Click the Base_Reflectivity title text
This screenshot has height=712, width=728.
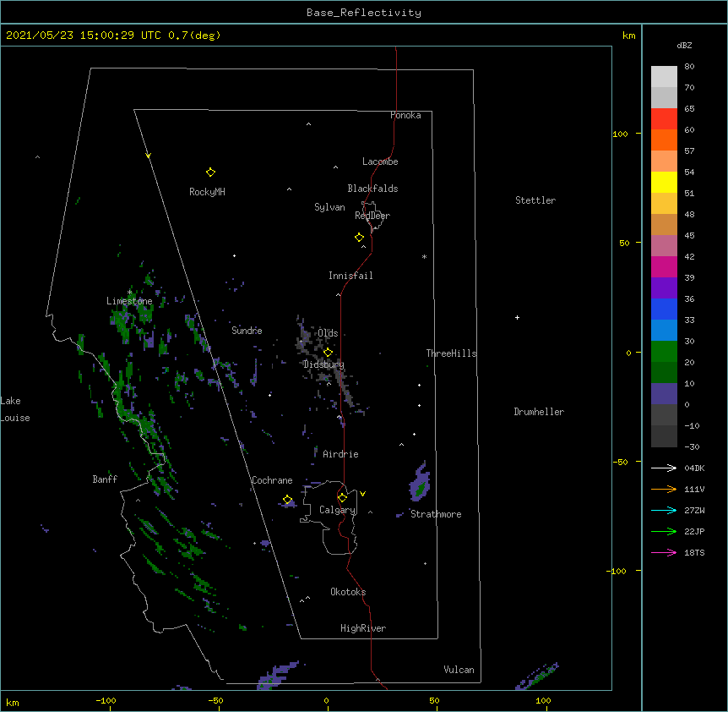pos(364,13)
